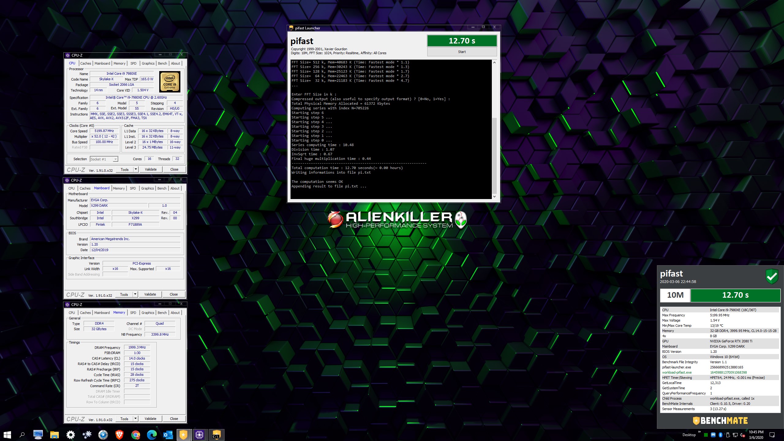Click the Bluetooth icon in system tray
784x441 pixels.
point(721,435)
